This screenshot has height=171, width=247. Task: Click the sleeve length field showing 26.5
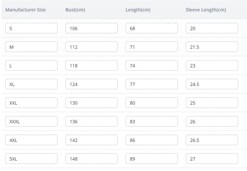pos(212,140)
